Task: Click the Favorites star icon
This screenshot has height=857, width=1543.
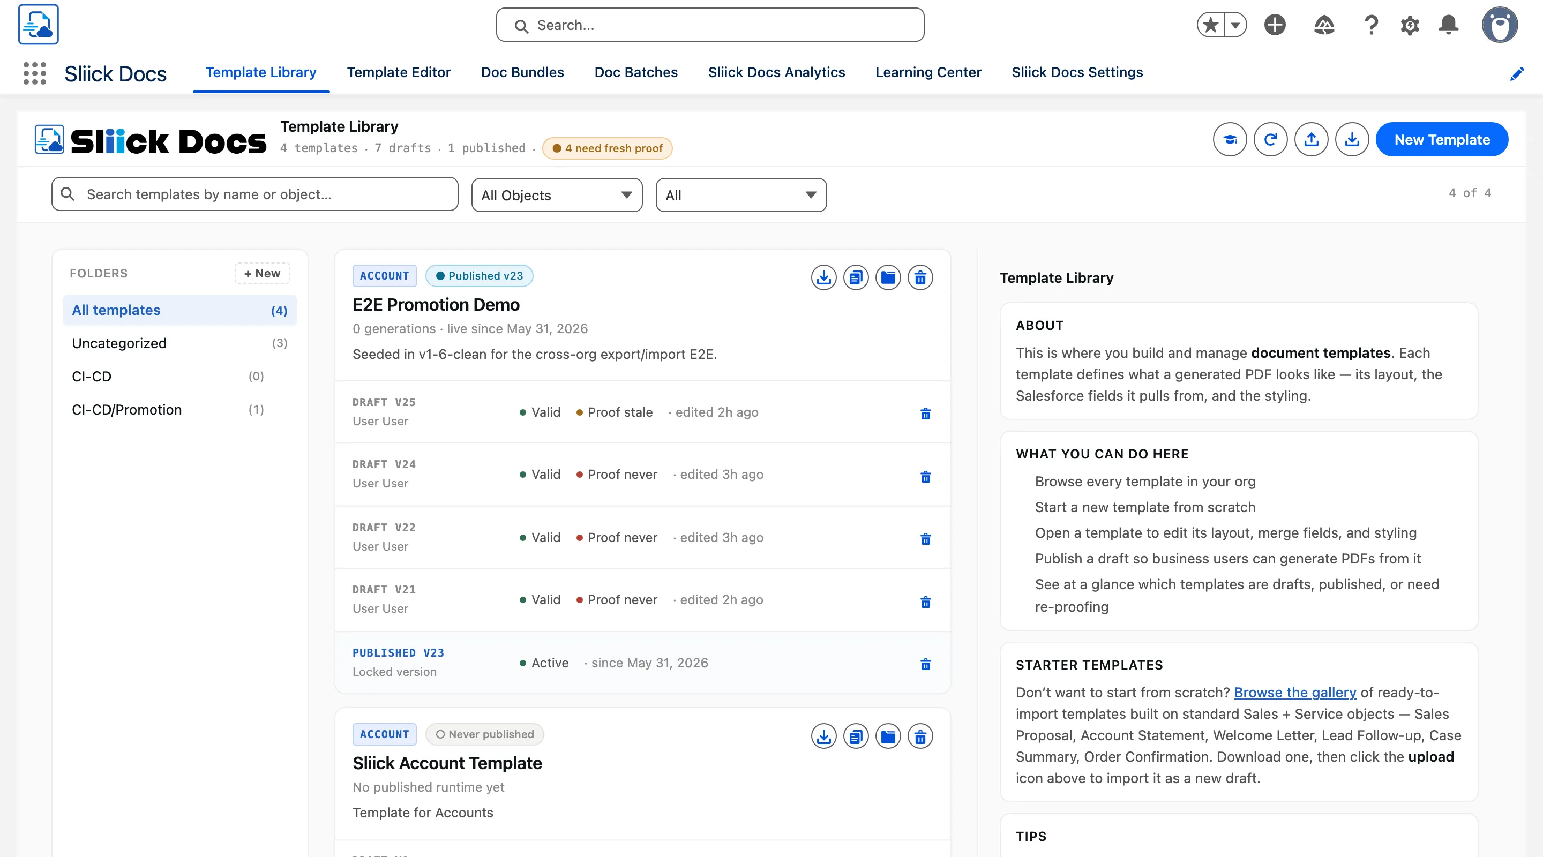Action: 1211,25
